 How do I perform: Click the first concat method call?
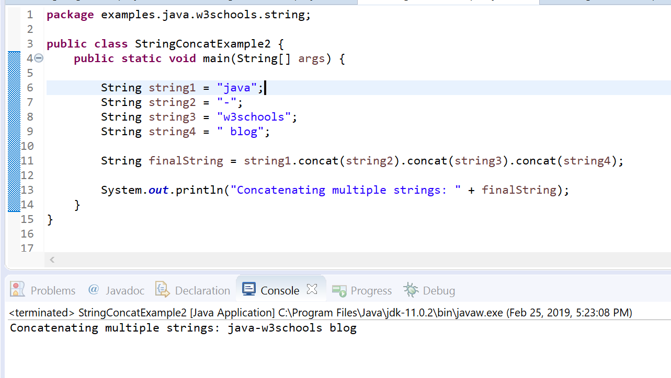pos(318,160)
